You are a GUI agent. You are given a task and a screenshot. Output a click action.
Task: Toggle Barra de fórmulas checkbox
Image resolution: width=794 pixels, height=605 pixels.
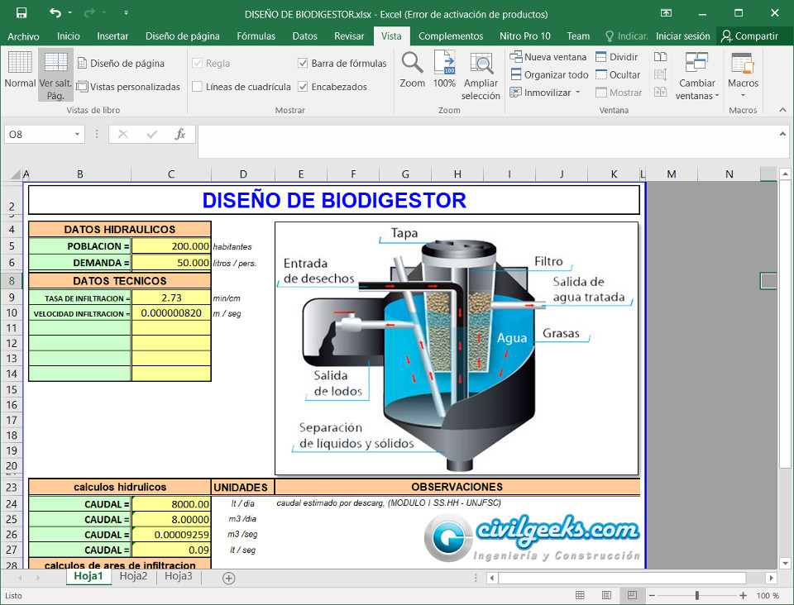(x=304, y=64)
